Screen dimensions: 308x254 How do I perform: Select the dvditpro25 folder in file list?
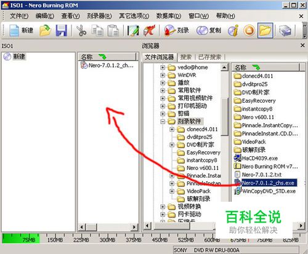click(x=251, y=84)
